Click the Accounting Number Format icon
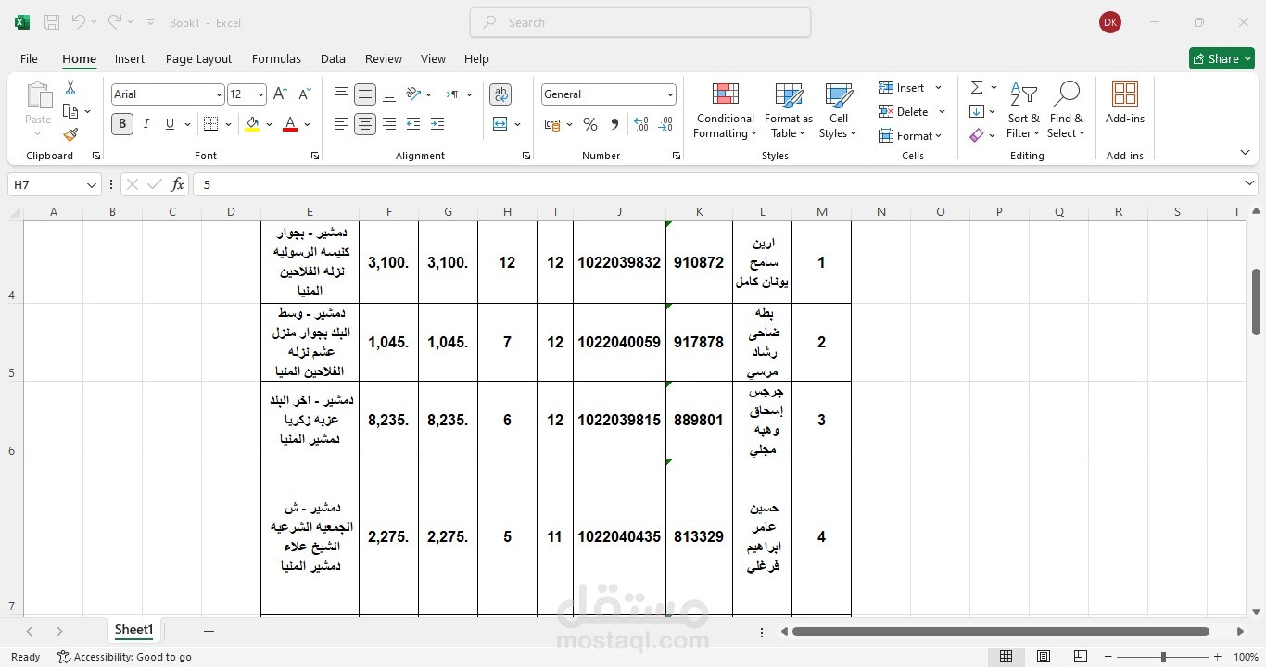Viewport: 1266px width, 667px height. 552,124
